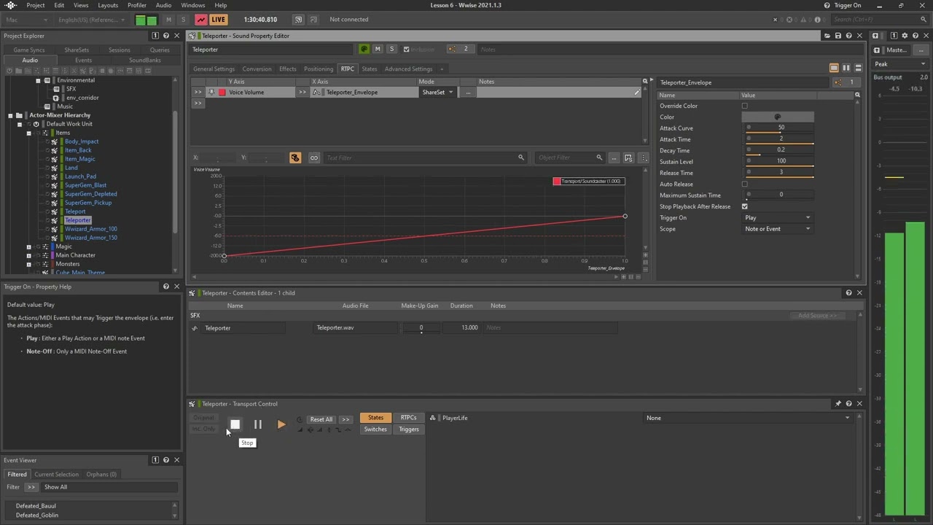The width and height of the screenshot is (933, 525).
Task: Click the LIVE button
Action: point(218,20)
